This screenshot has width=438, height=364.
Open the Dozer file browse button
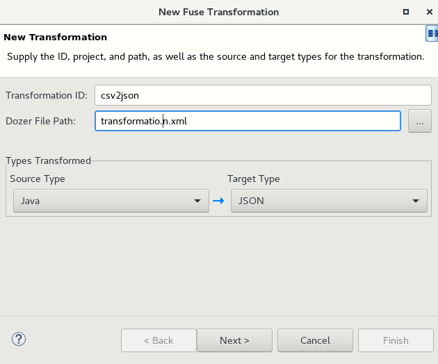419,121
